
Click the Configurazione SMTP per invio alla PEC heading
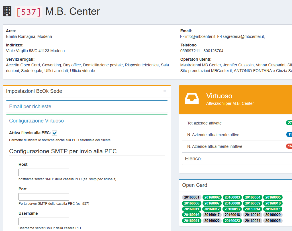[63, 151]
